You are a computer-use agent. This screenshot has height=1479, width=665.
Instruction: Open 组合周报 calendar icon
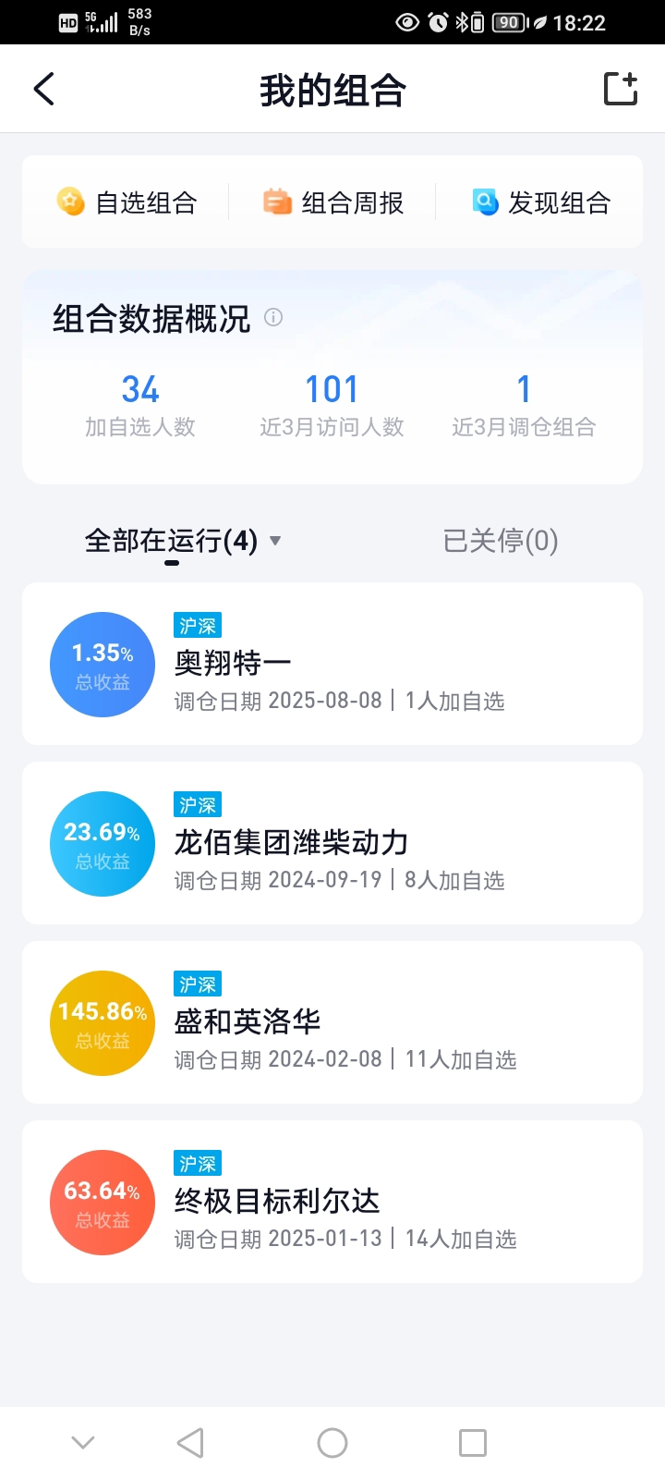point(277,202)
